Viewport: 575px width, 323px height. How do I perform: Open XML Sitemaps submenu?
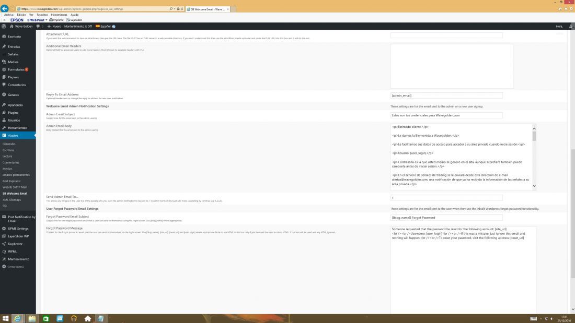(x=11, y=200)
